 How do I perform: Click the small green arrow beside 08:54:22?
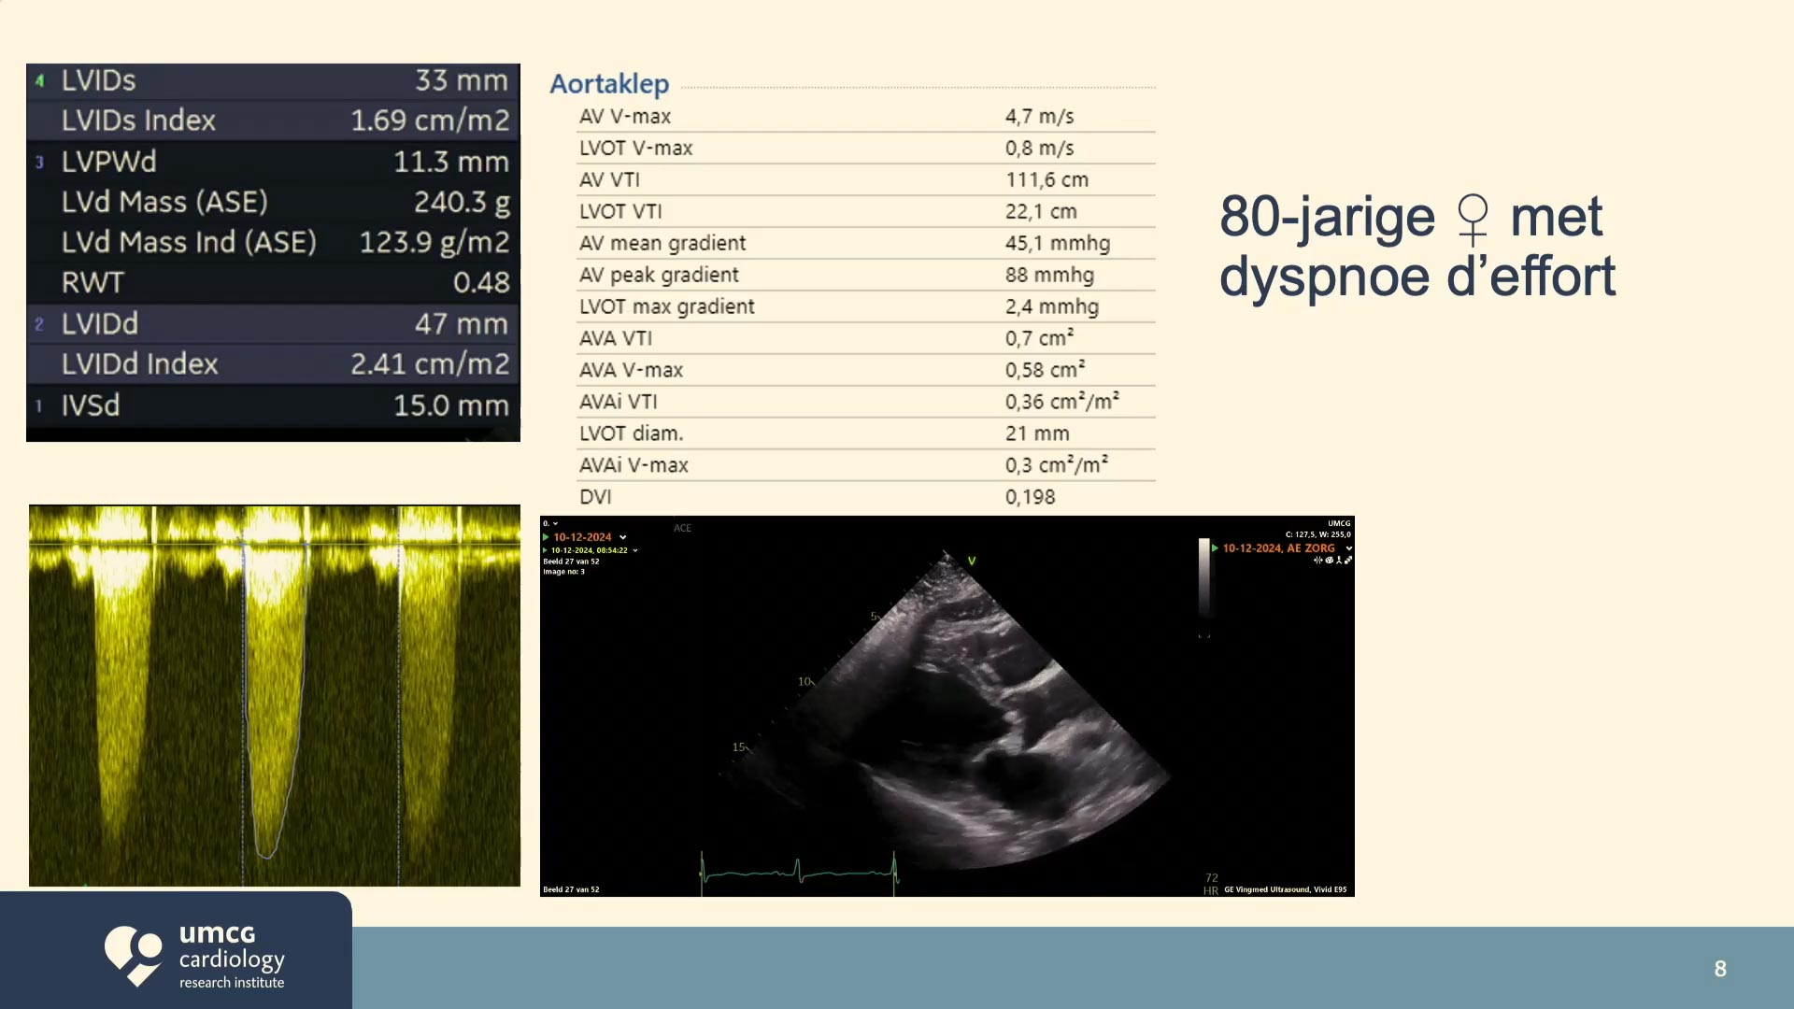point(545,550)
